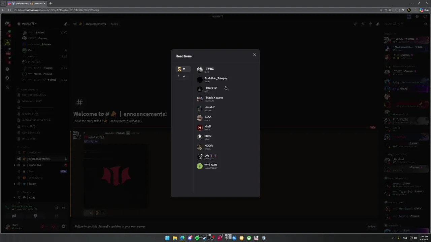Image resolution: width=431 pixels, height=242 pixels.
Task: Open Pinned Messages icon
Action: coord(370,24)
